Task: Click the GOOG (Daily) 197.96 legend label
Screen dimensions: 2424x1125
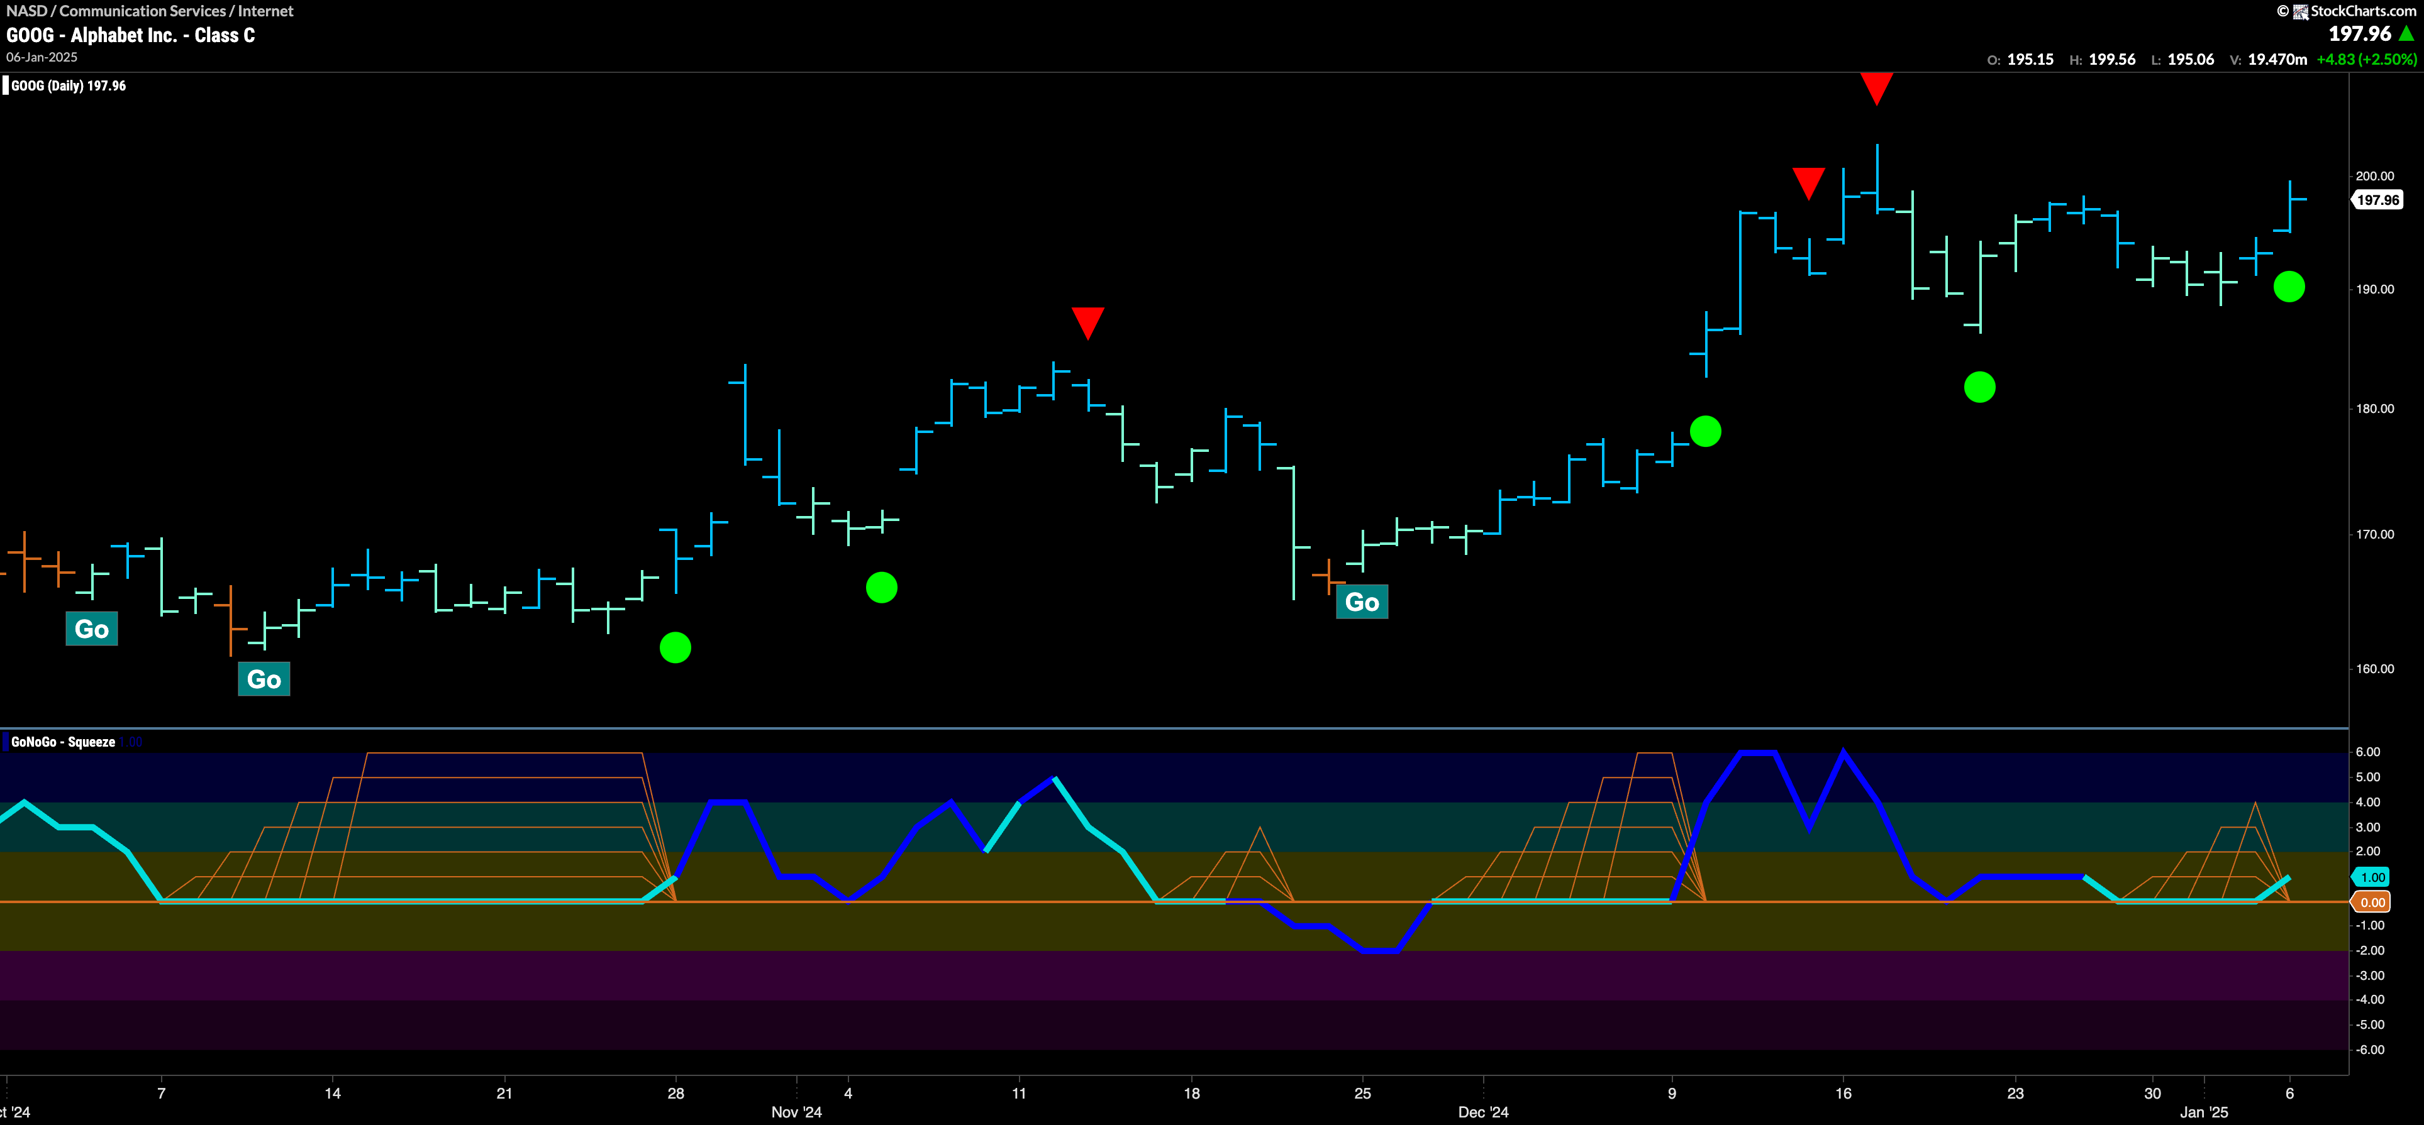Action: pyautogui.click(x=68, y=85)
